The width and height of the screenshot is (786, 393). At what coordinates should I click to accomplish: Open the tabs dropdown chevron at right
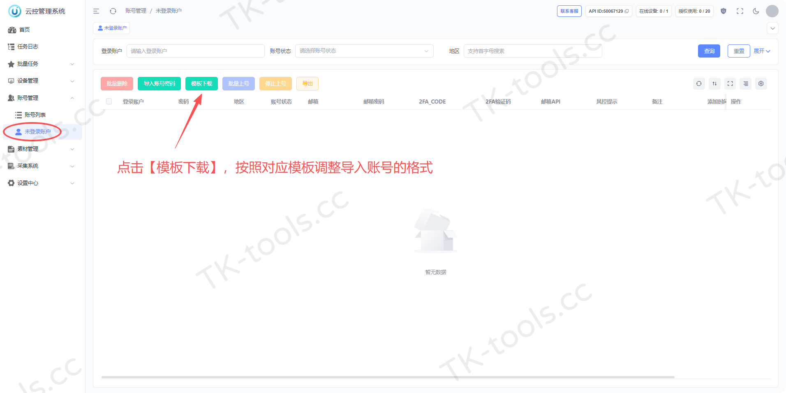(x=772, y=28)
